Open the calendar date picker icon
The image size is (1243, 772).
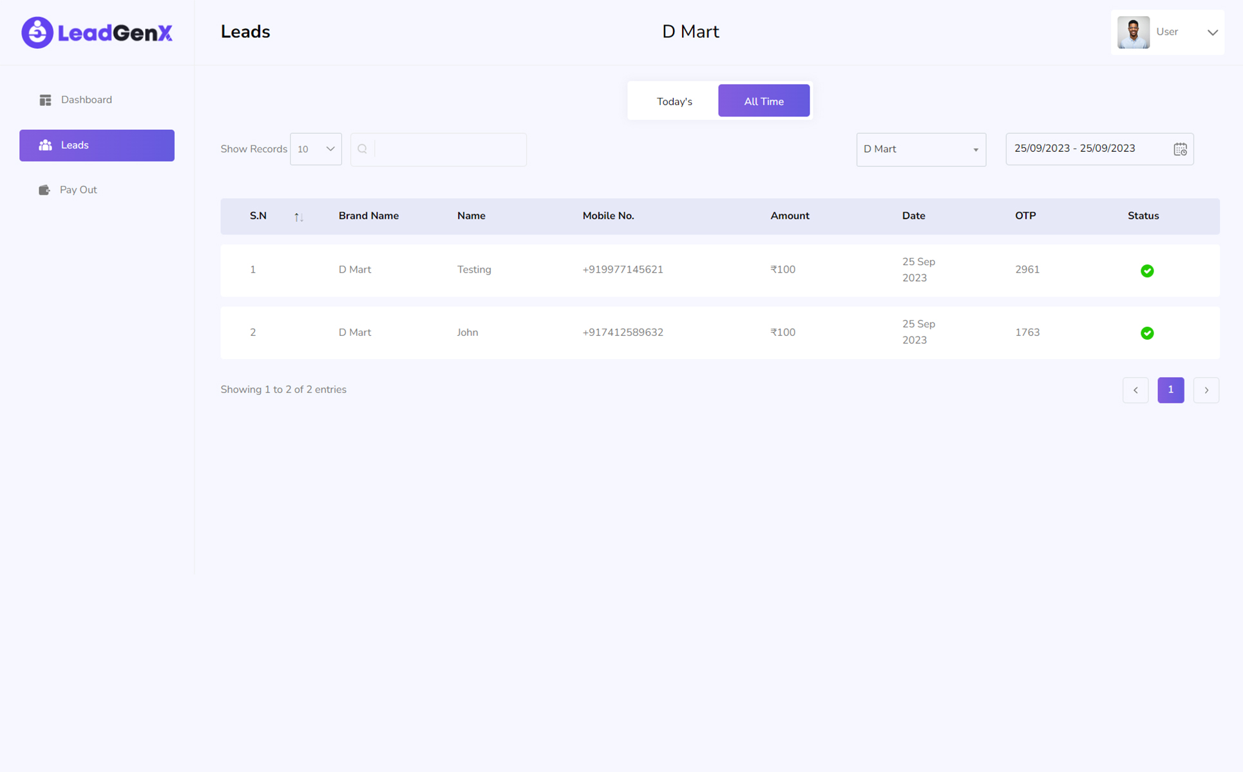click(1180, 149)
